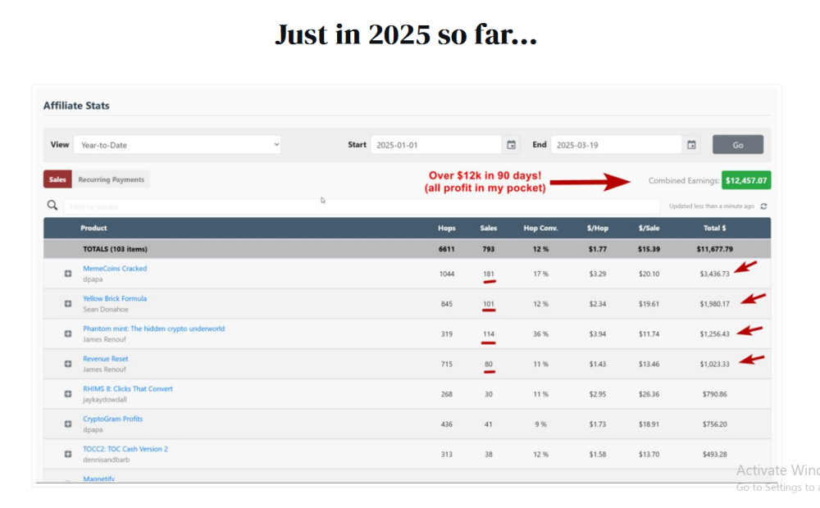Click the Affiliate Stats heading
Image resolution: width=820 pixels, height=508 pixels.
click(x=76, y=106)
